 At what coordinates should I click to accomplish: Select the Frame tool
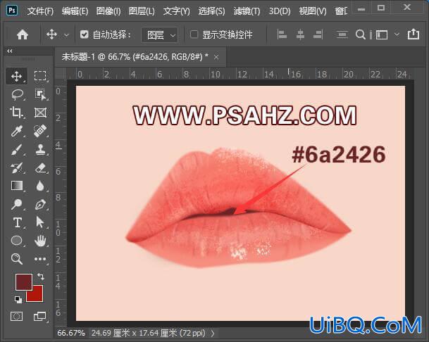(40, 113)
